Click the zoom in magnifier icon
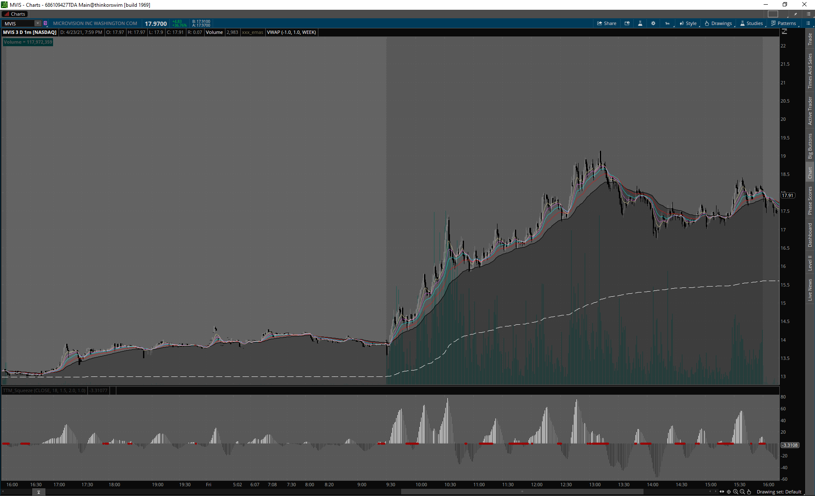Viewport: 815px width, 496px height. pyautogui.click(x=736, y=492)
